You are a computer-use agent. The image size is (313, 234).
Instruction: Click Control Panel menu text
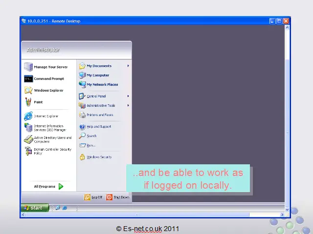pyautogui.click(x=96, y=97)
